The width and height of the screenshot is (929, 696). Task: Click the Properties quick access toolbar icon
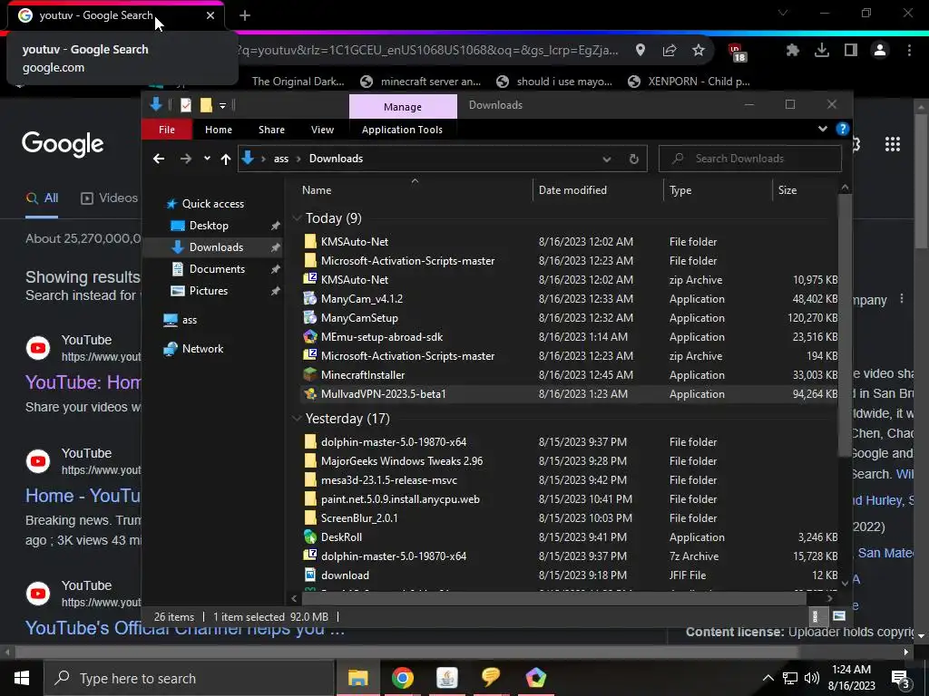click(x=186, y=105)
